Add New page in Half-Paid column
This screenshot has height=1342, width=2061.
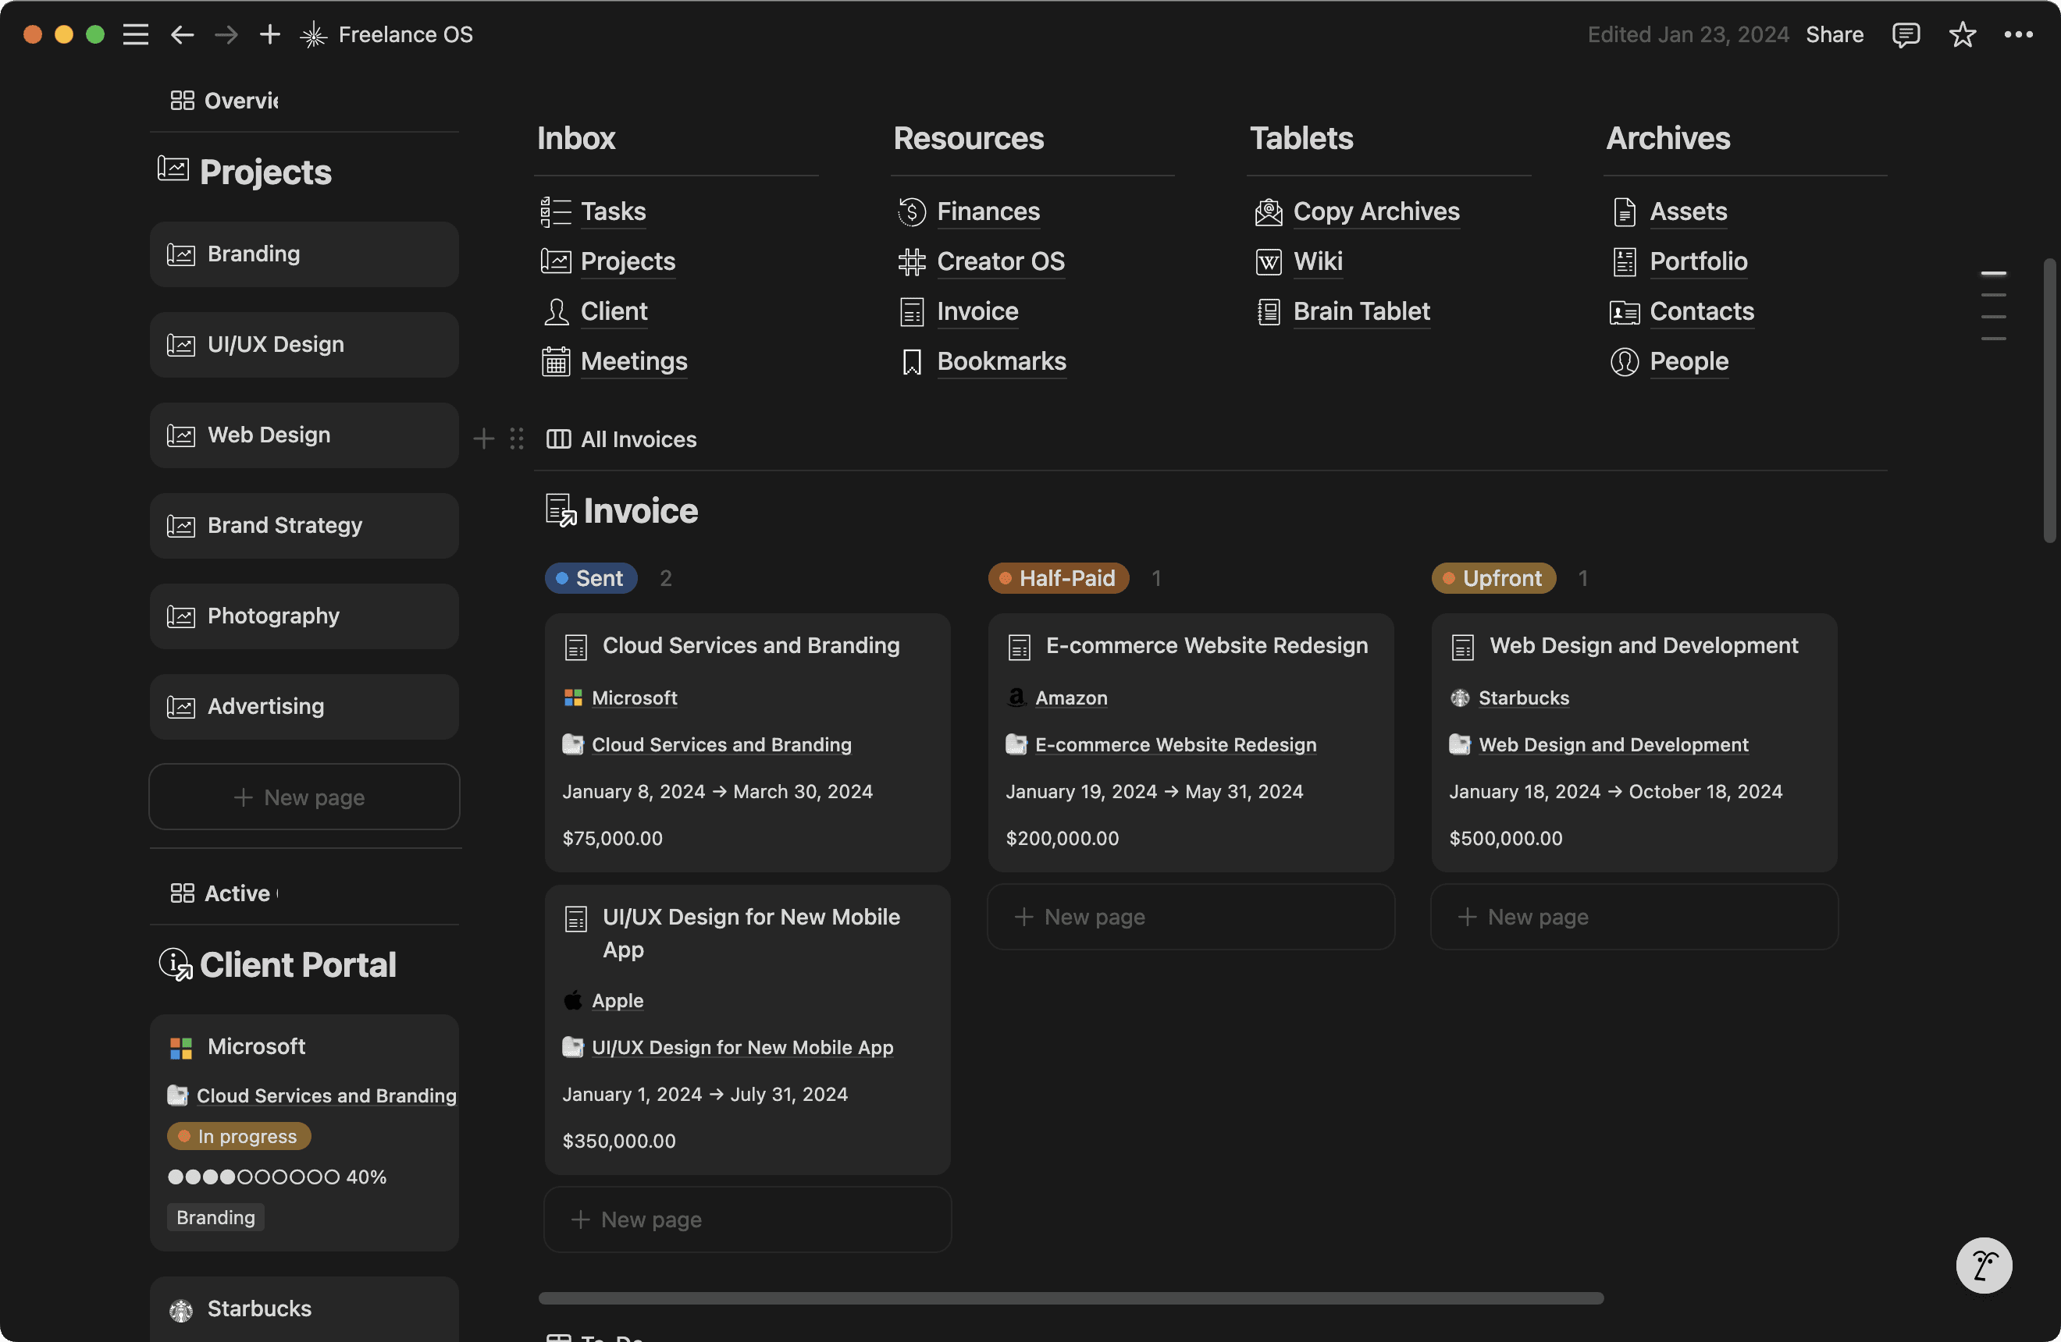point(1191,916)
